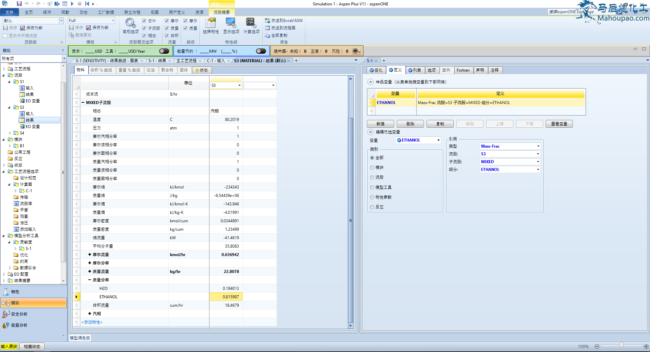Open the 组分 ETHANOL reference dropdown
This screenshot has width=650, height=352.
click(x=538, y=170)
